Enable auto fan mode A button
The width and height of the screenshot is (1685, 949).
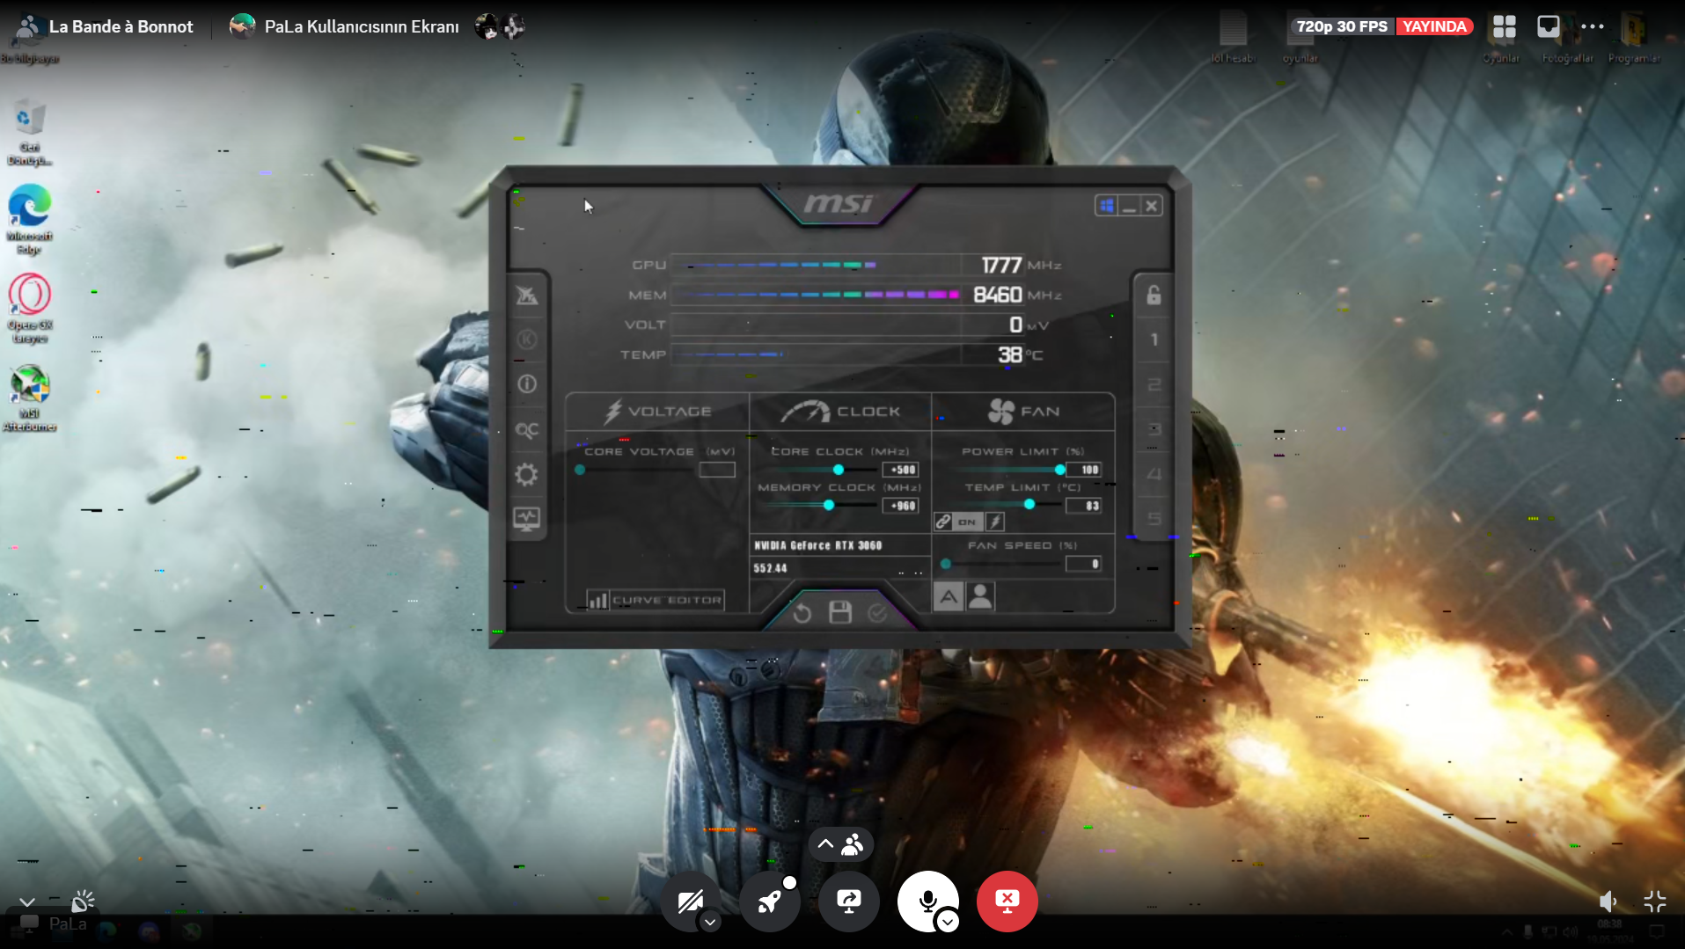point(949,597)
